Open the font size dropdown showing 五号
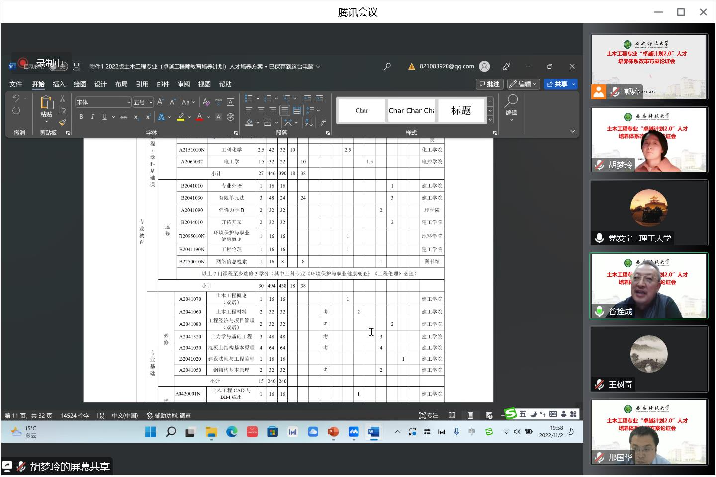Viewport: 716px width, 477px height. (x=143, y=102)
